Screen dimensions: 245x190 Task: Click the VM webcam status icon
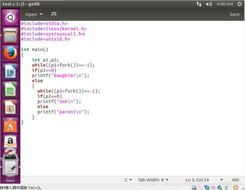click(x=226, y=188)
